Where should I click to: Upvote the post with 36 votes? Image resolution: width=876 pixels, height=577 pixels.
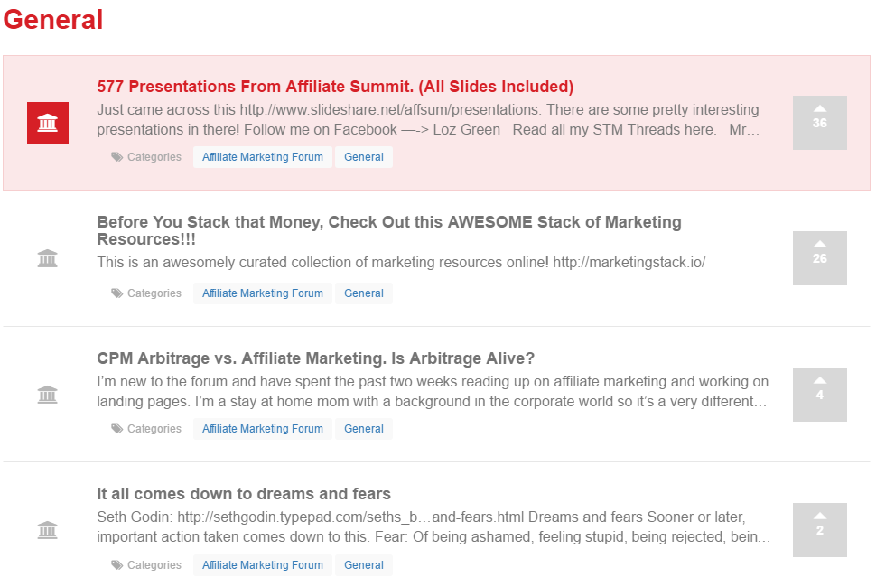(820, 123)
